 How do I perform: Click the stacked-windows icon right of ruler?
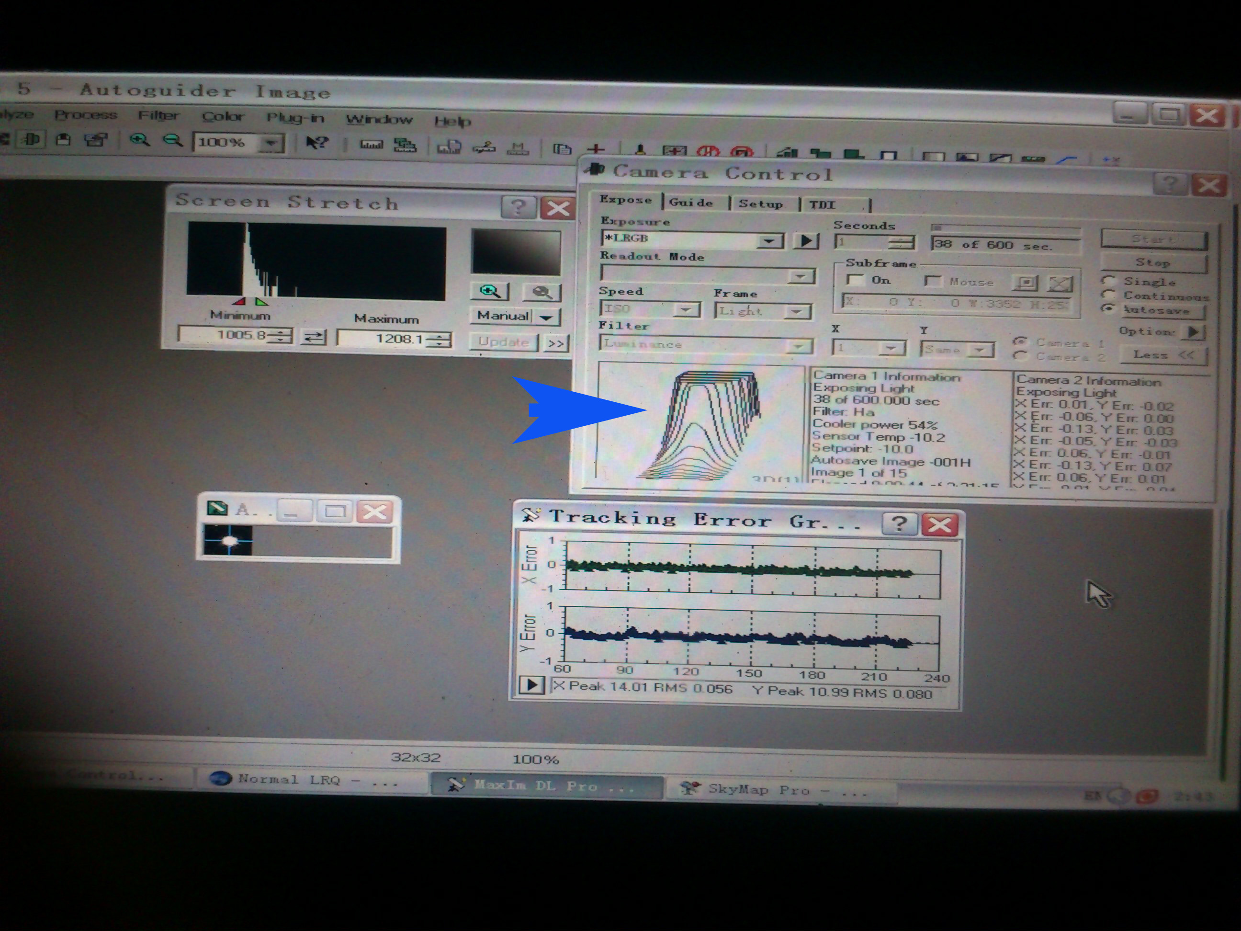405,145
